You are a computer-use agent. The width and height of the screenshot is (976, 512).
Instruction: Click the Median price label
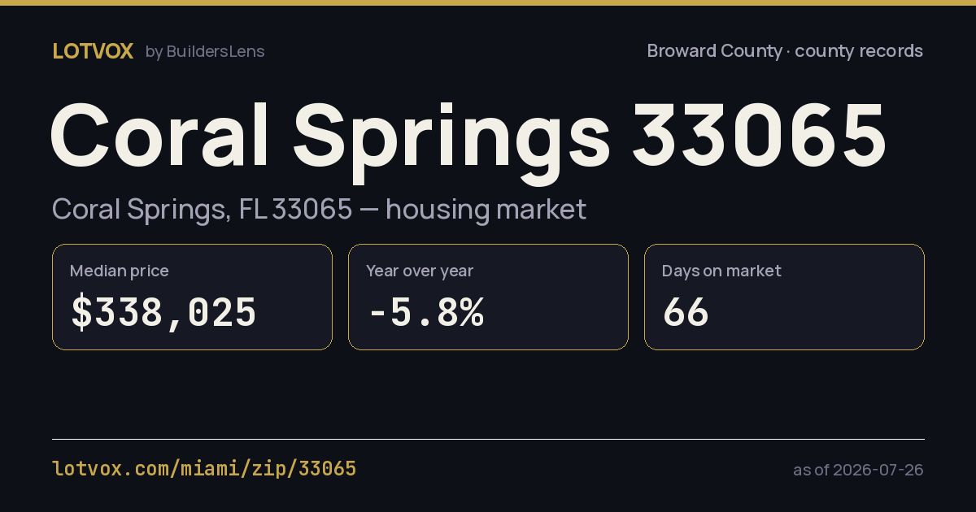[120, 271]
